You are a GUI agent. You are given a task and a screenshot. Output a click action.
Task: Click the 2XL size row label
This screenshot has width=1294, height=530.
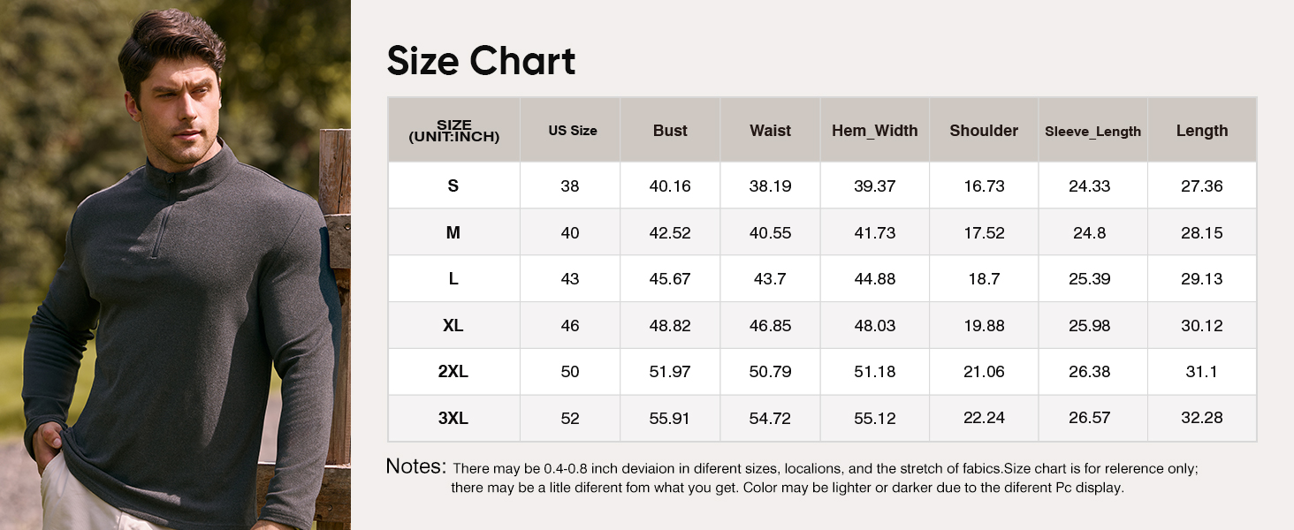point(453,372)
